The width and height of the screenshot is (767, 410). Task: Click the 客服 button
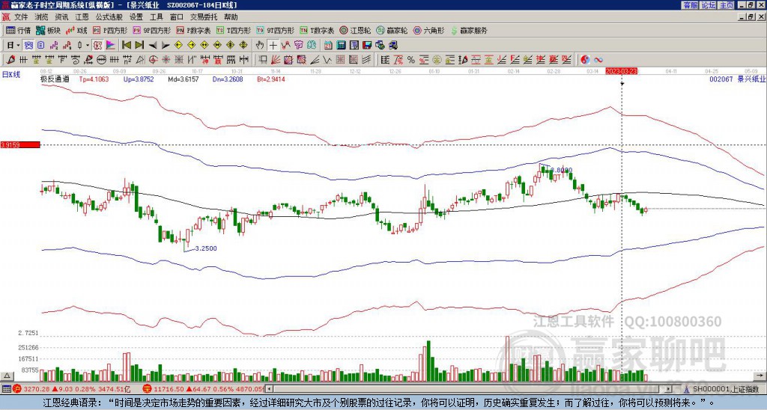690,5
